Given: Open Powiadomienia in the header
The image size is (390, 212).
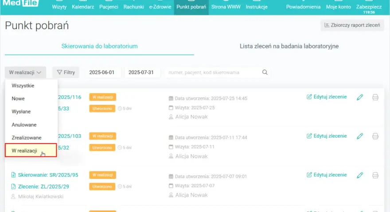Looking at the screenshot, I should [x=303, y=7].
